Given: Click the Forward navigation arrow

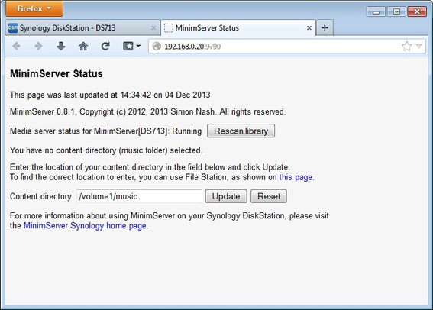Looking at the screenshot, I should point(38,46).
